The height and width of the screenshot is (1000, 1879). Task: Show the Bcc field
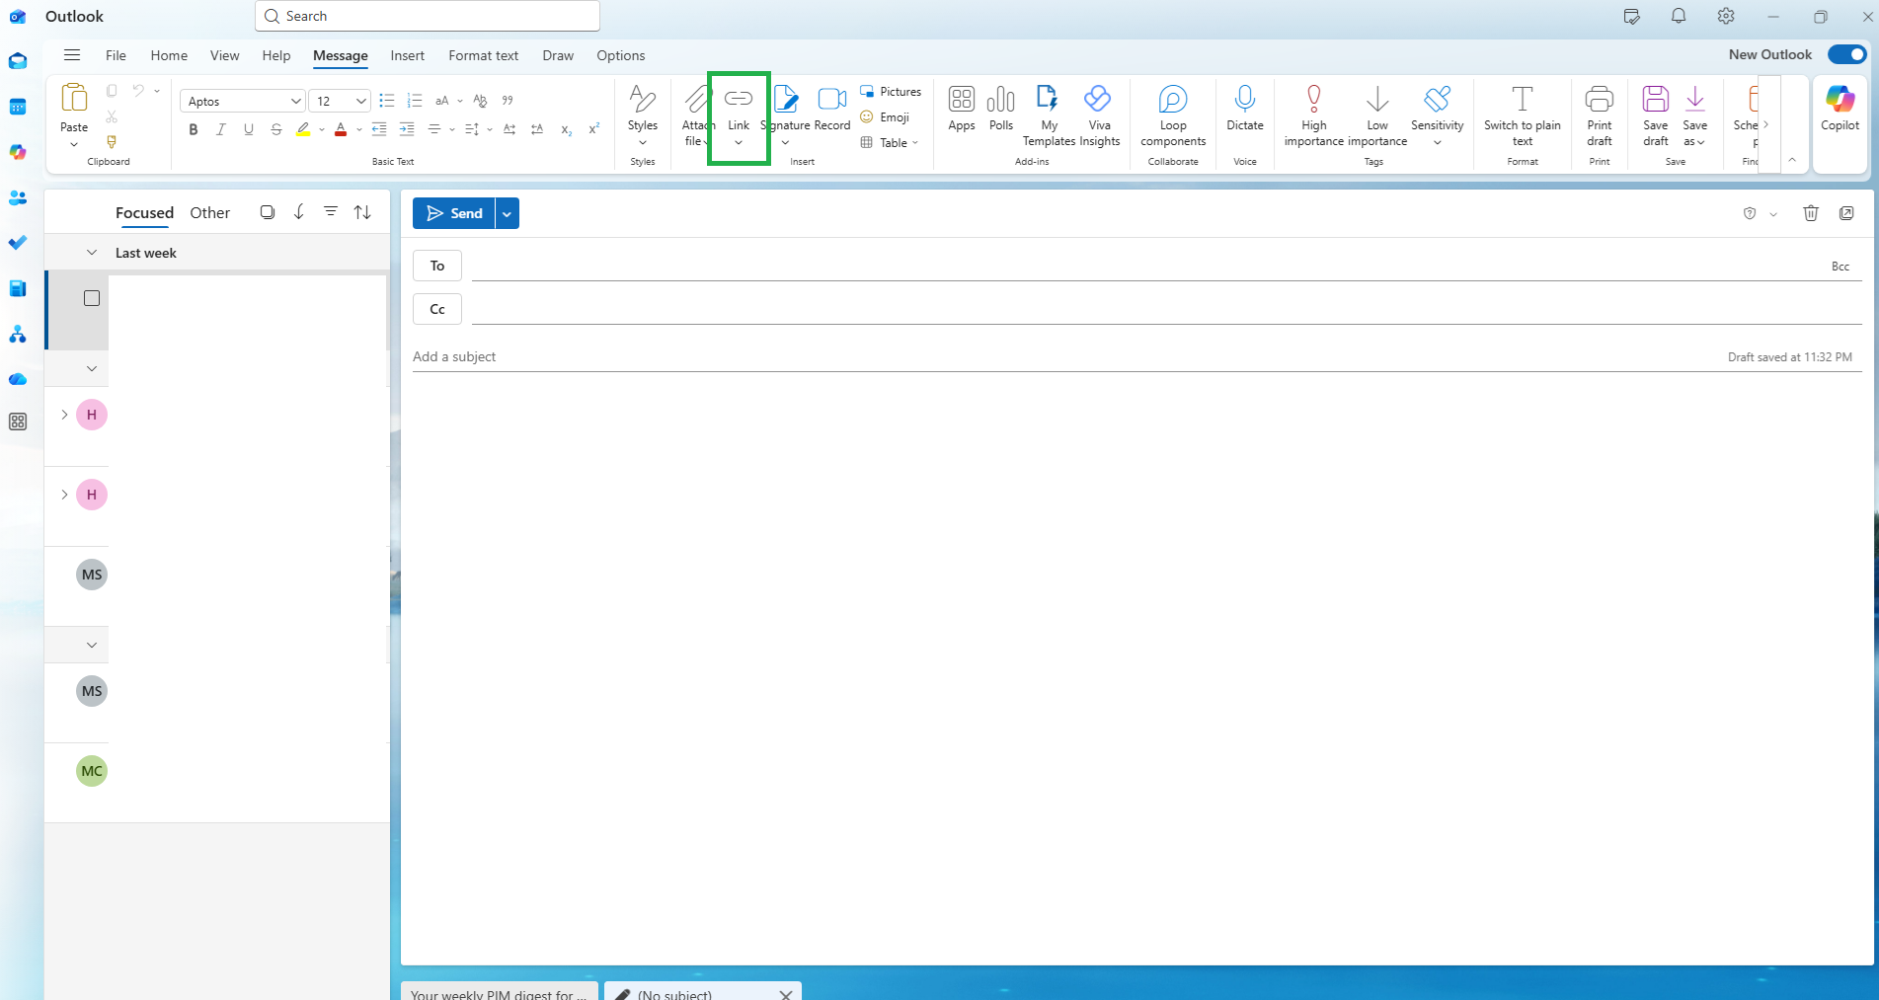1840,267
